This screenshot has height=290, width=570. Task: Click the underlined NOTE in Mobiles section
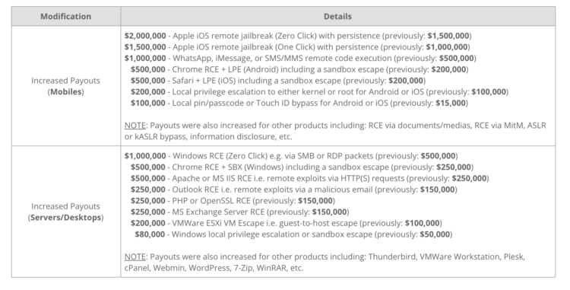click(x=135, y=126)
